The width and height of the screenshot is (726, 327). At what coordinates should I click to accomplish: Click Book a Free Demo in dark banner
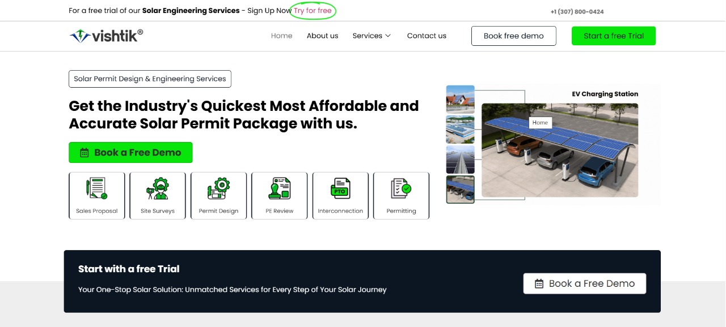coord(585,284)
